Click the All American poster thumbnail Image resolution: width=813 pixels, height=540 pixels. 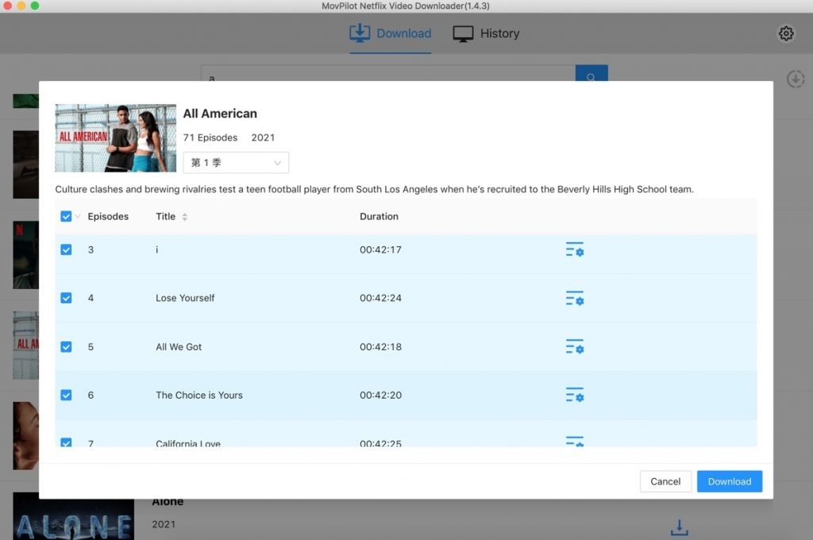tap(116, 138)
